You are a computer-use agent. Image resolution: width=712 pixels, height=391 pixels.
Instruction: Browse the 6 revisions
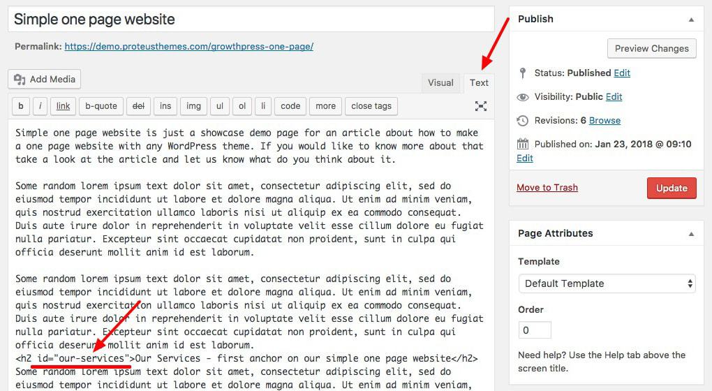[x=605, y=120]
